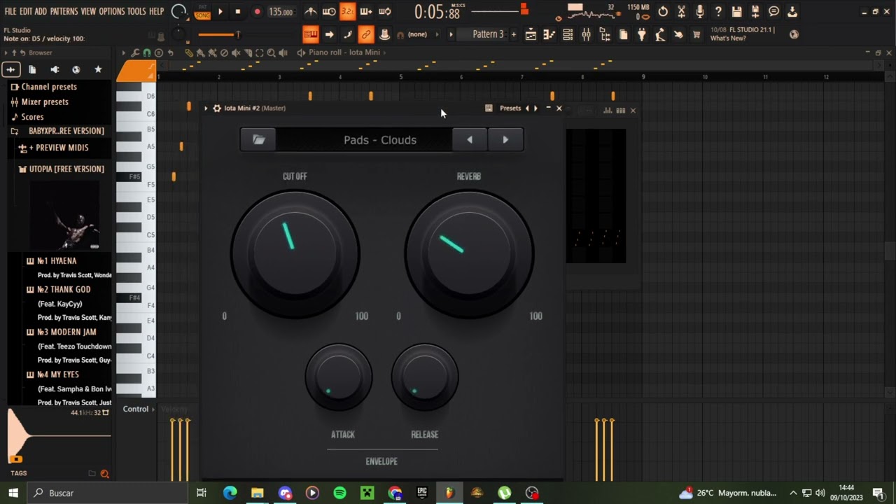Screen dimensions: 896x504
Task: Open the EDIT menu
Action: 26,11
